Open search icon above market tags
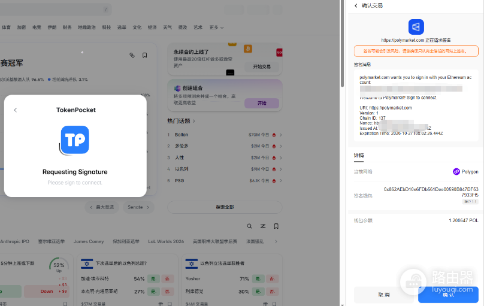 [x=249, y=226]
